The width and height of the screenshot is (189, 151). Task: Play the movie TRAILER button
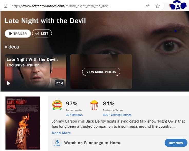click(18, 34)
